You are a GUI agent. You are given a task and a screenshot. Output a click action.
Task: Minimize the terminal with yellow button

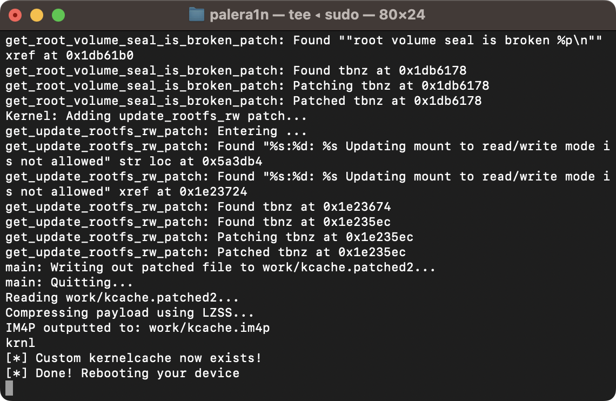[37, 15]
